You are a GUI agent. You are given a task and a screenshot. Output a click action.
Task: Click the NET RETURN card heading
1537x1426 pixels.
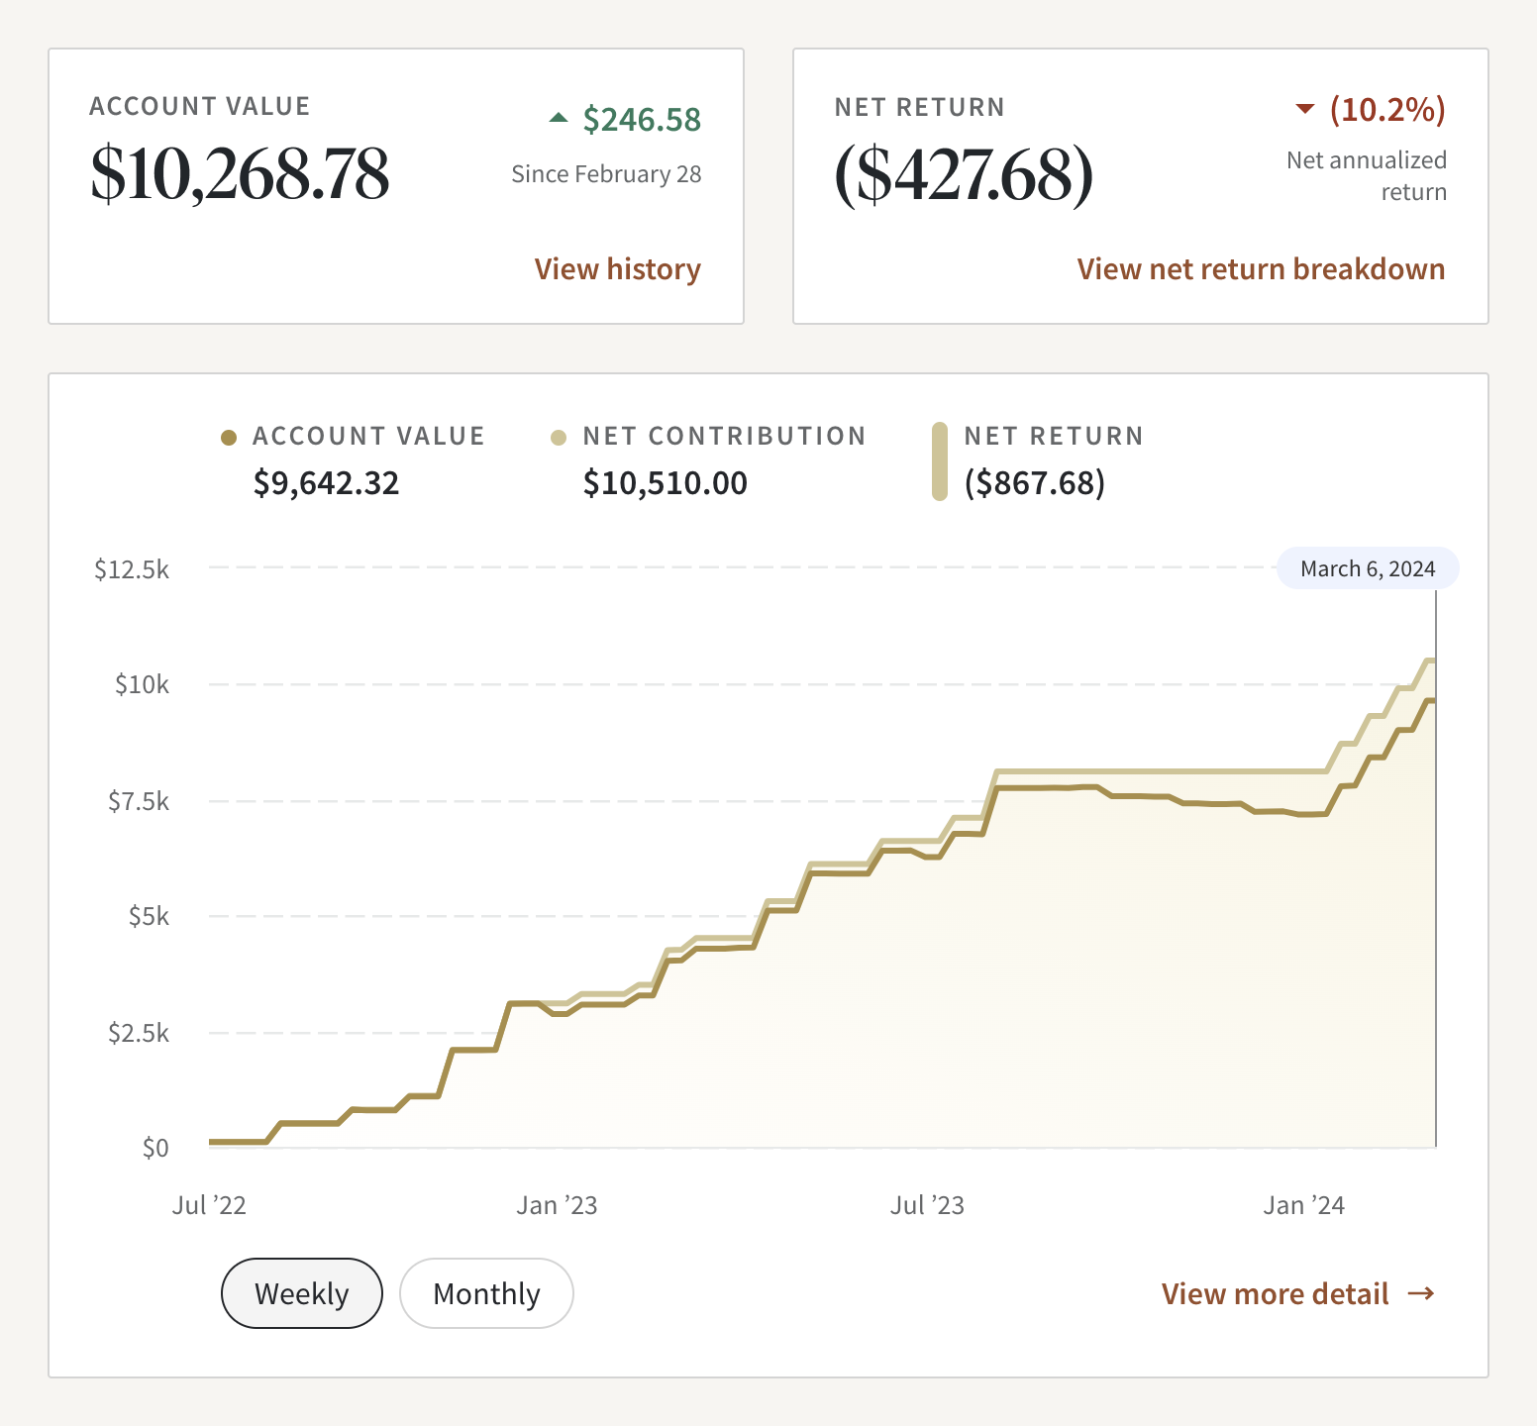pyautogui.click(x=920, y=107)
